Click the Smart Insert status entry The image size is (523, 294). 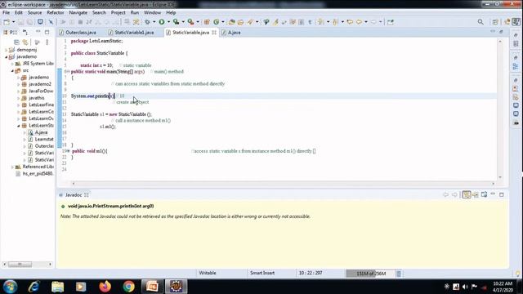262,273
